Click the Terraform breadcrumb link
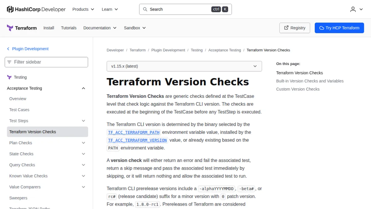371x209 pixels. [x=138, y=50]
